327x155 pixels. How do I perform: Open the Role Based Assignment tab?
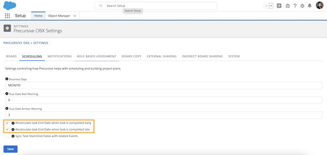[x=96, y=56]
